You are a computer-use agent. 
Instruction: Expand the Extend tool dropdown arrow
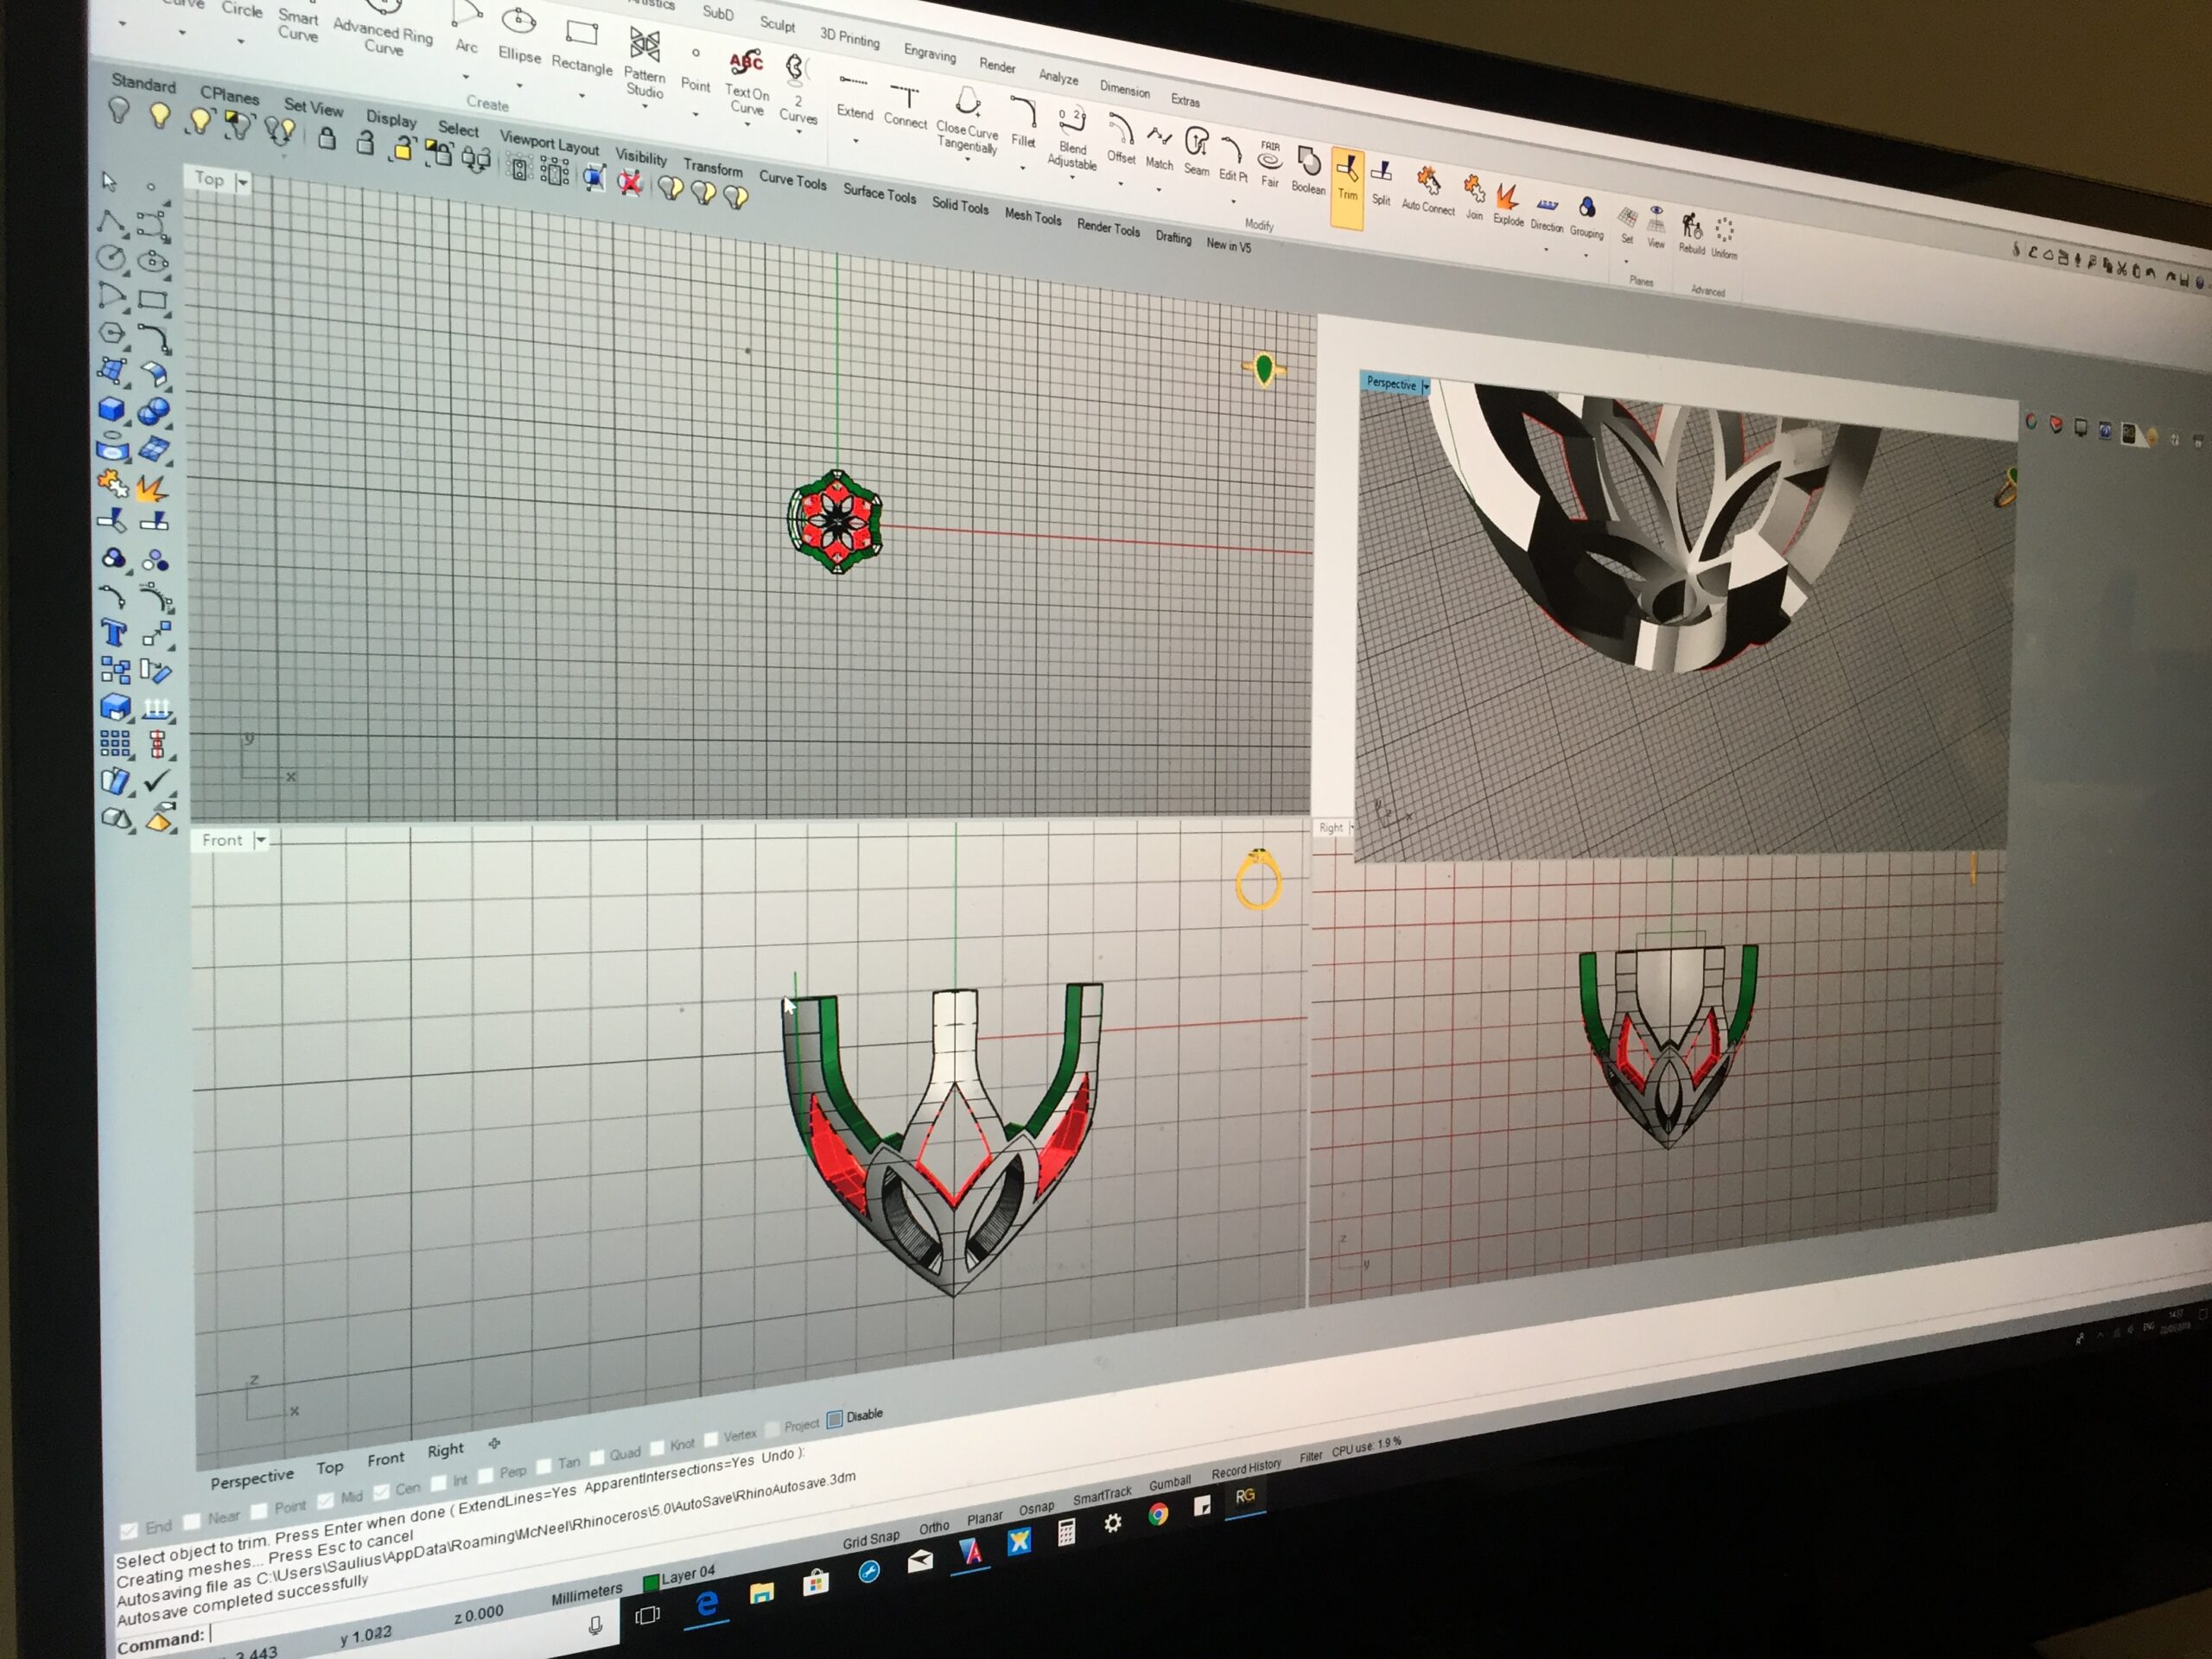point(856,141)
